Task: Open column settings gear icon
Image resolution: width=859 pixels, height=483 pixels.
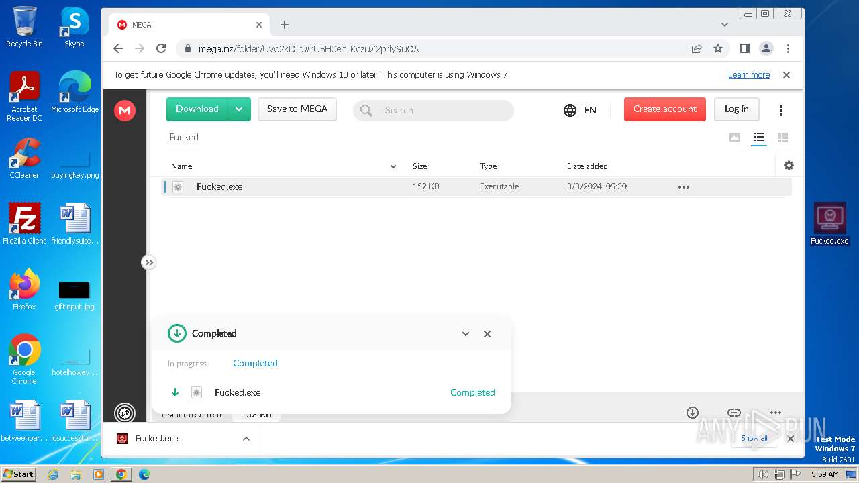Action: [789, 166]
